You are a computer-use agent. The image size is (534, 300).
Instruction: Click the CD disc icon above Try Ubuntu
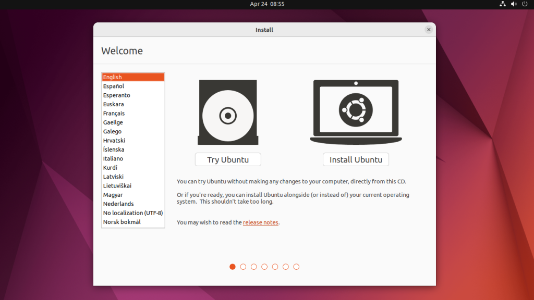click(228, 113)
